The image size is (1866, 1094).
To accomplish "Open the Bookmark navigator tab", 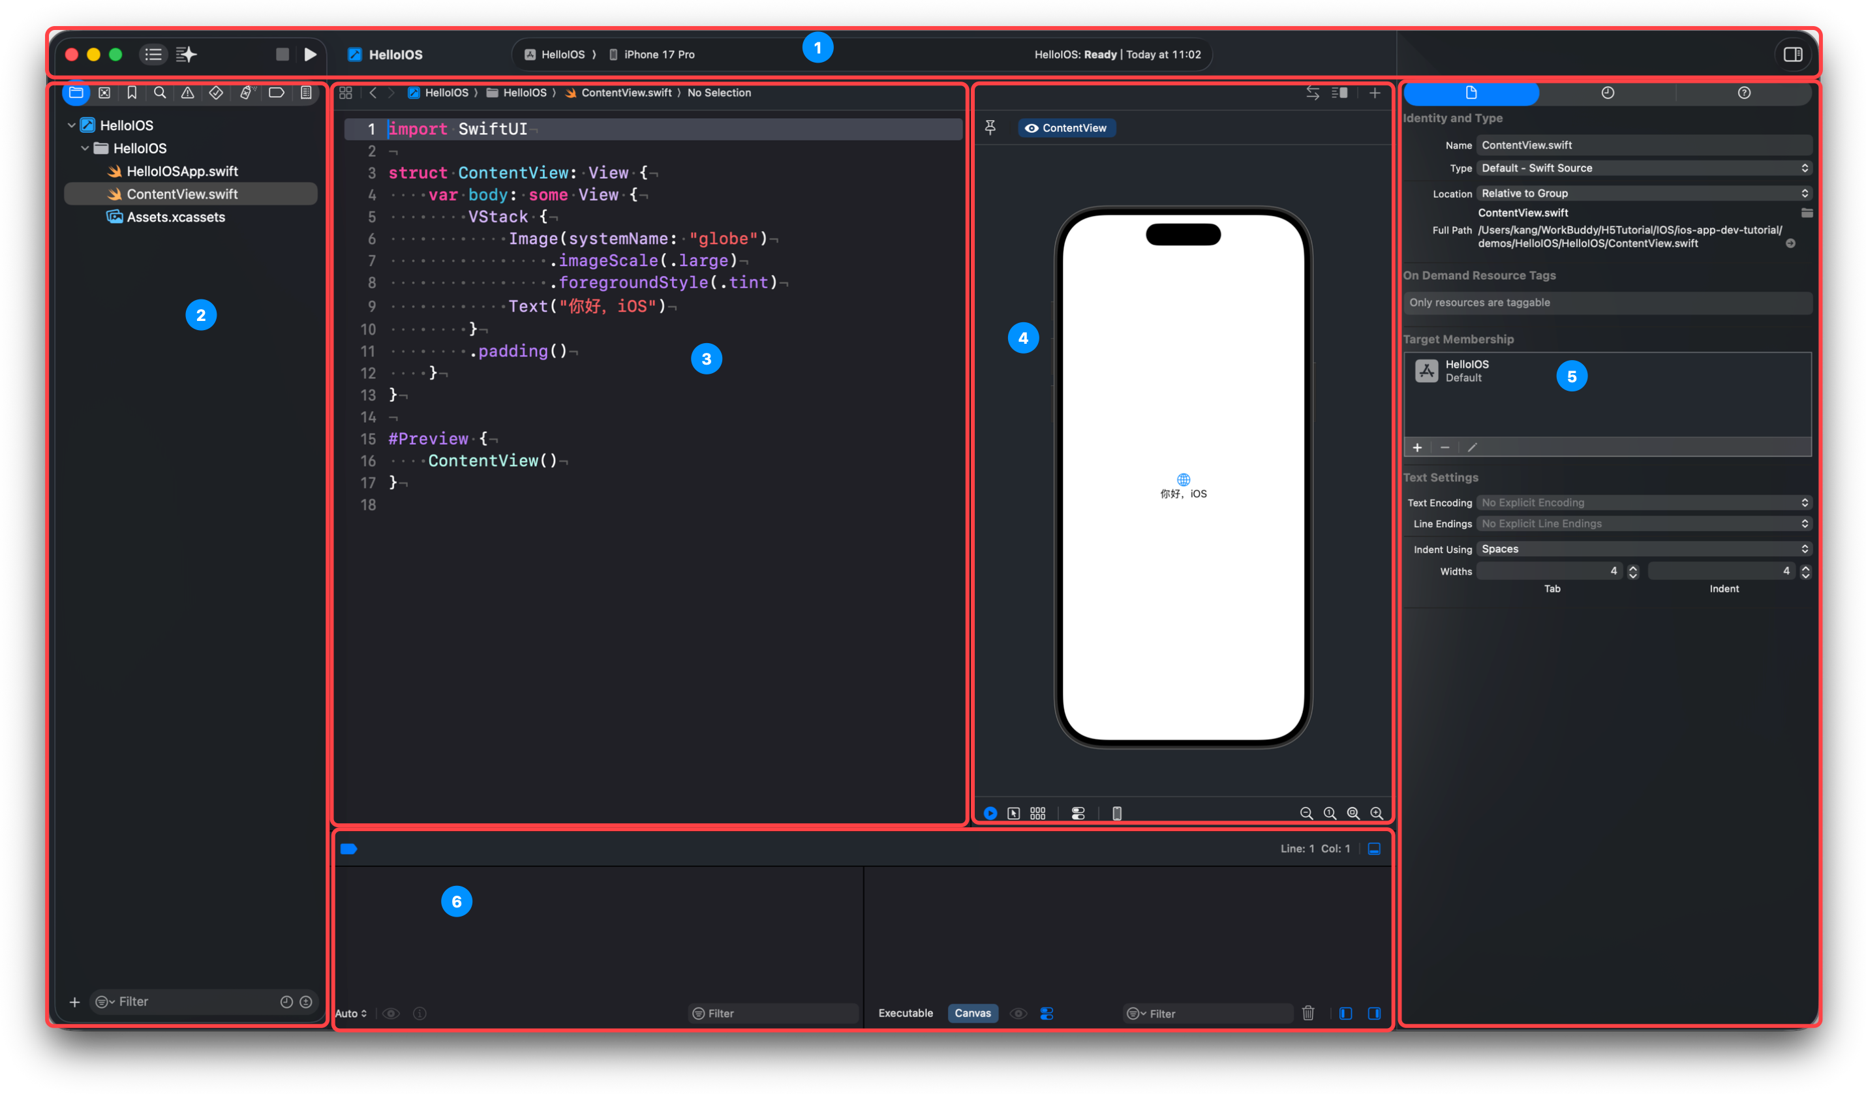I will pyautogui.click(x=132, y=93).
